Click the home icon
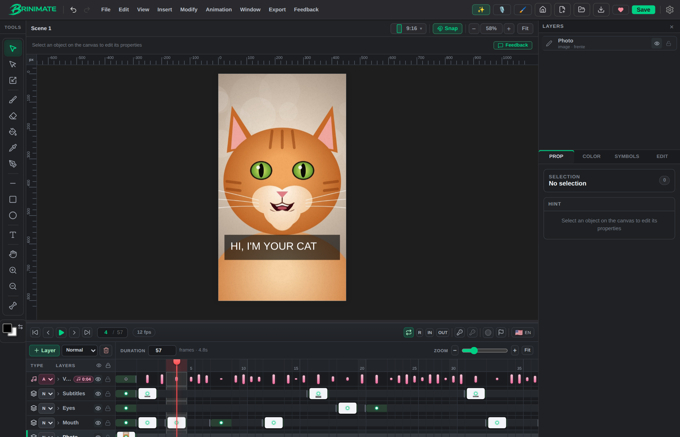Viewport: 680px width, 437px height. (543, 10)
